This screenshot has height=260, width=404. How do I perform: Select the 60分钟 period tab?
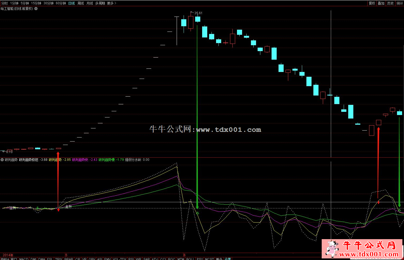pyautogui.click(x=61, y=3)
